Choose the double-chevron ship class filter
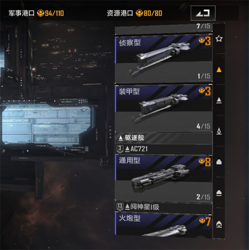 [x=219, y=131]
